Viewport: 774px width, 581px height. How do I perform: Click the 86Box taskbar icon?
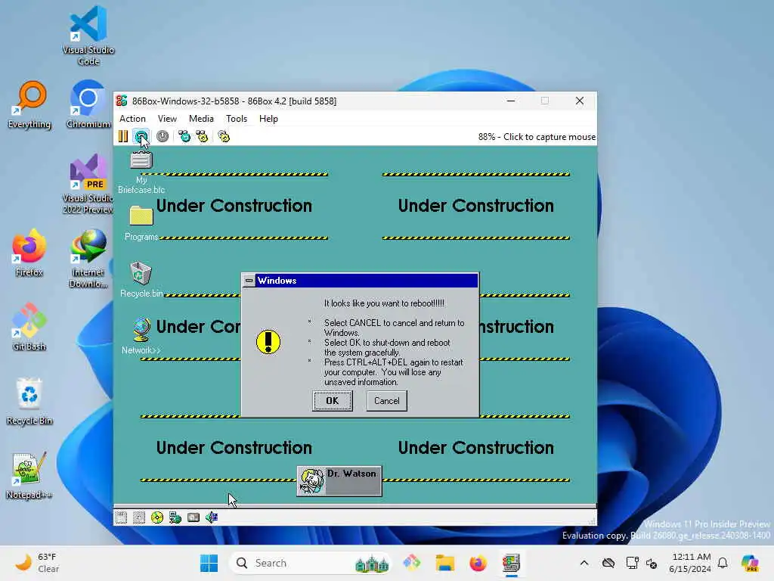coord(512,563)
